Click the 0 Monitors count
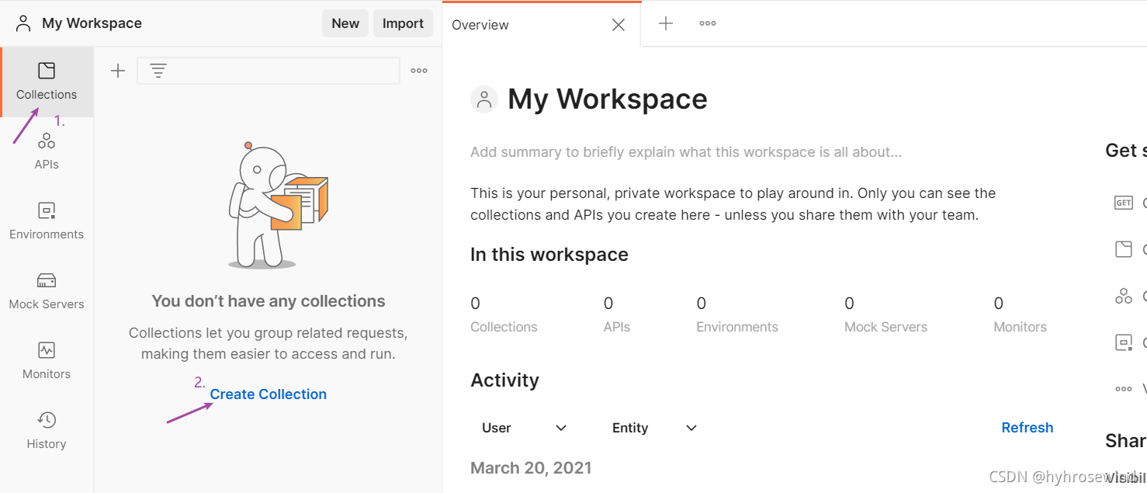Viewport: 1147px width, 493px height. (1020, 314)
